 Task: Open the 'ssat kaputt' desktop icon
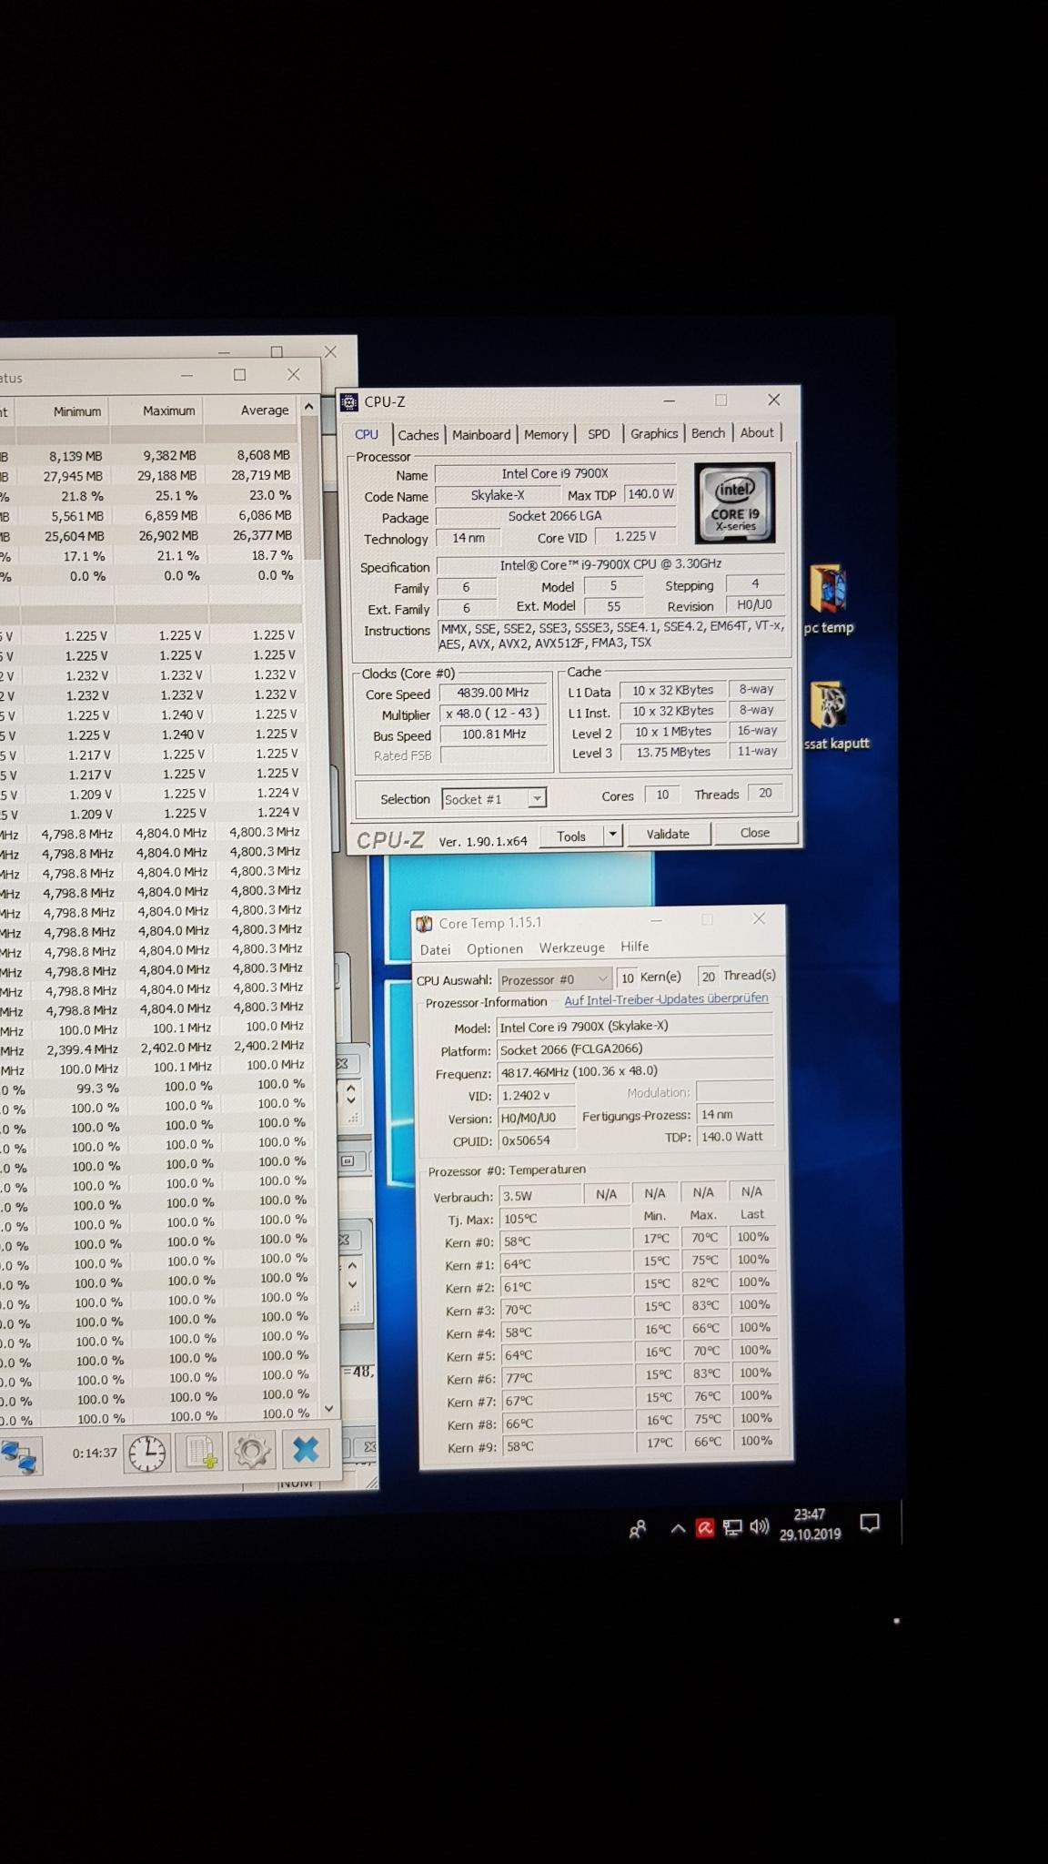coord(834,716)
